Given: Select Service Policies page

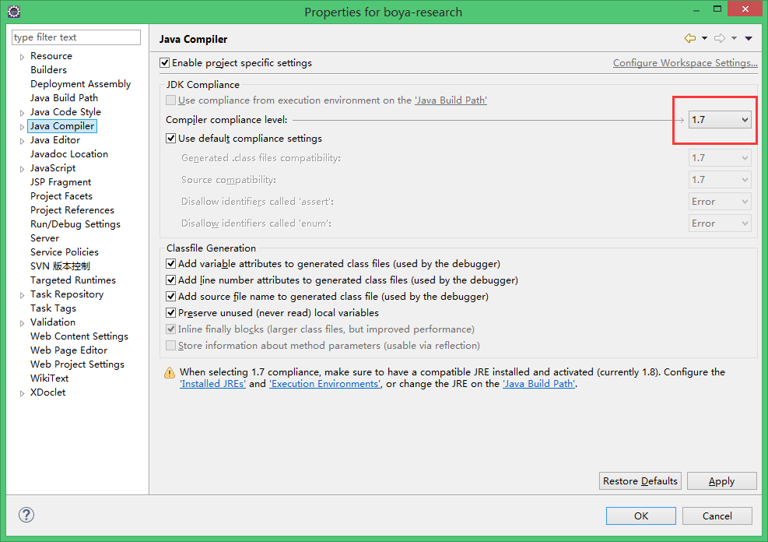Looking at the screenshot, I should (x=64, y=252).
